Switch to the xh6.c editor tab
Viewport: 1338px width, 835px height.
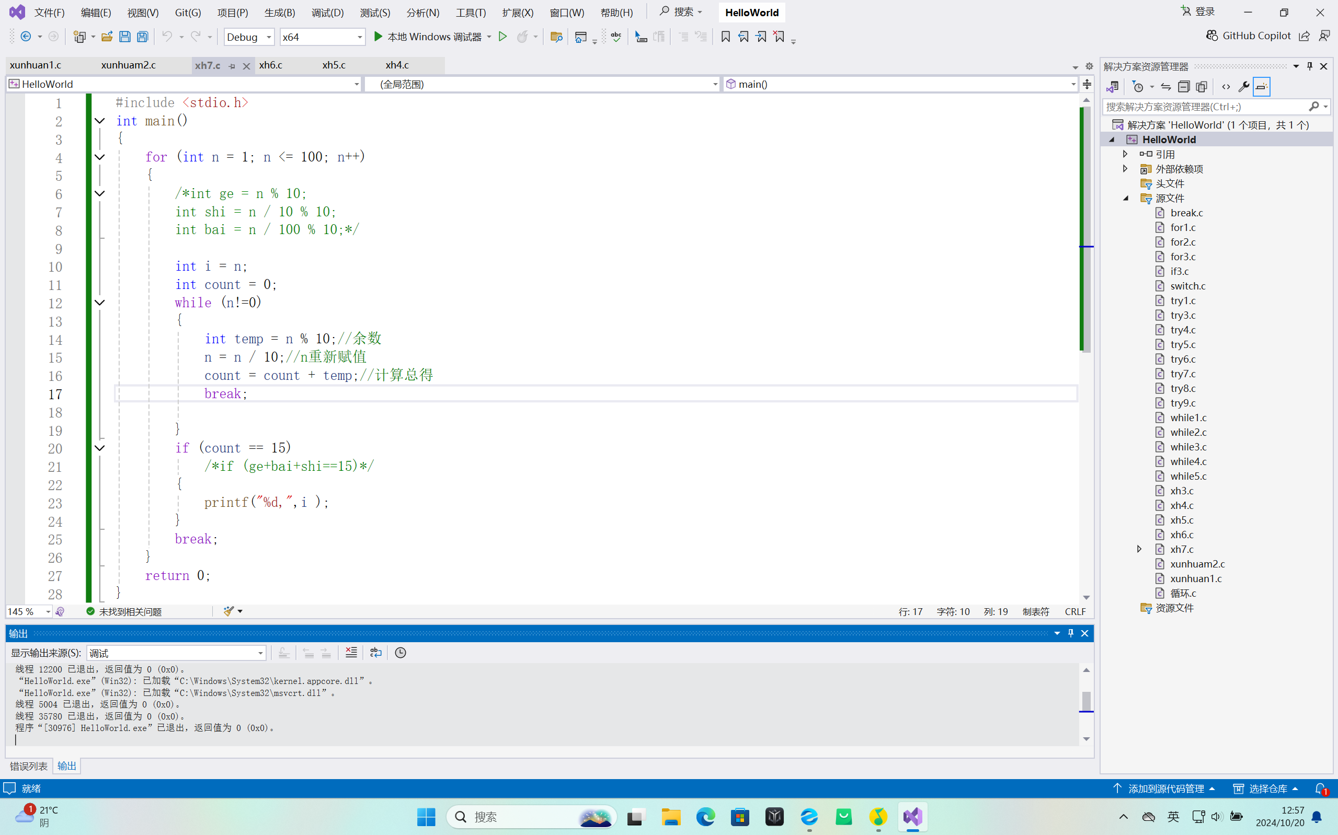click(x=271, y=65)
